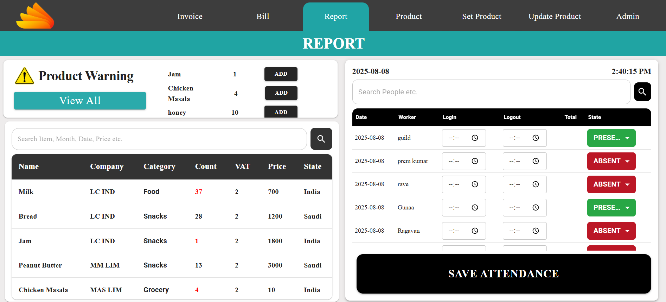Click the yellow product warning triangle icon

tap(24, 76)
